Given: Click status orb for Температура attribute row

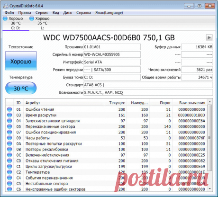Looking at the screenshot, I should pyautogui.click(x=9, y=172).
